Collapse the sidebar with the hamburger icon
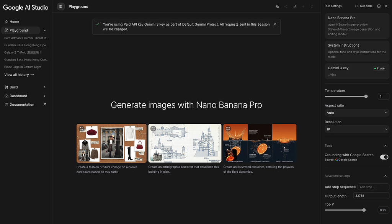The width and height of the screenshot is (392, 224). [x=60, y=6]
